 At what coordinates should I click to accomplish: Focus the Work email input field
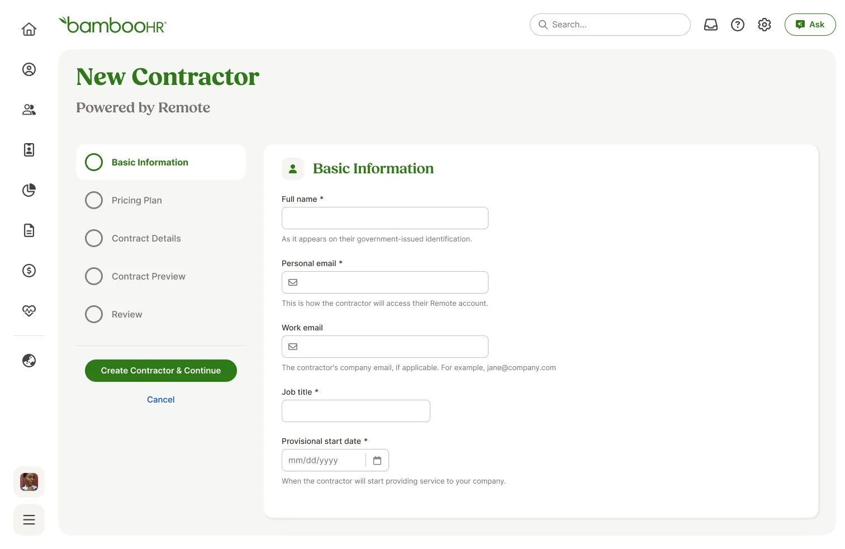(385, 347)
